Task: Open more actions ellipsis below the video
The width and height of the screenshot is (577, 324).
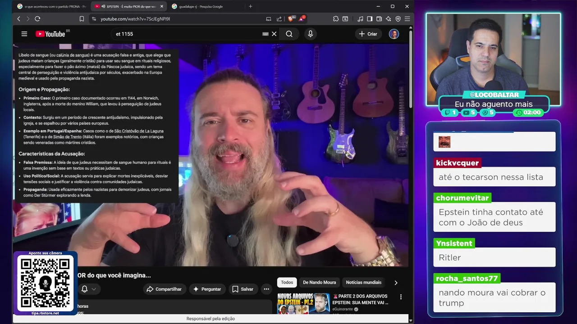Action: tap(266, 289)
